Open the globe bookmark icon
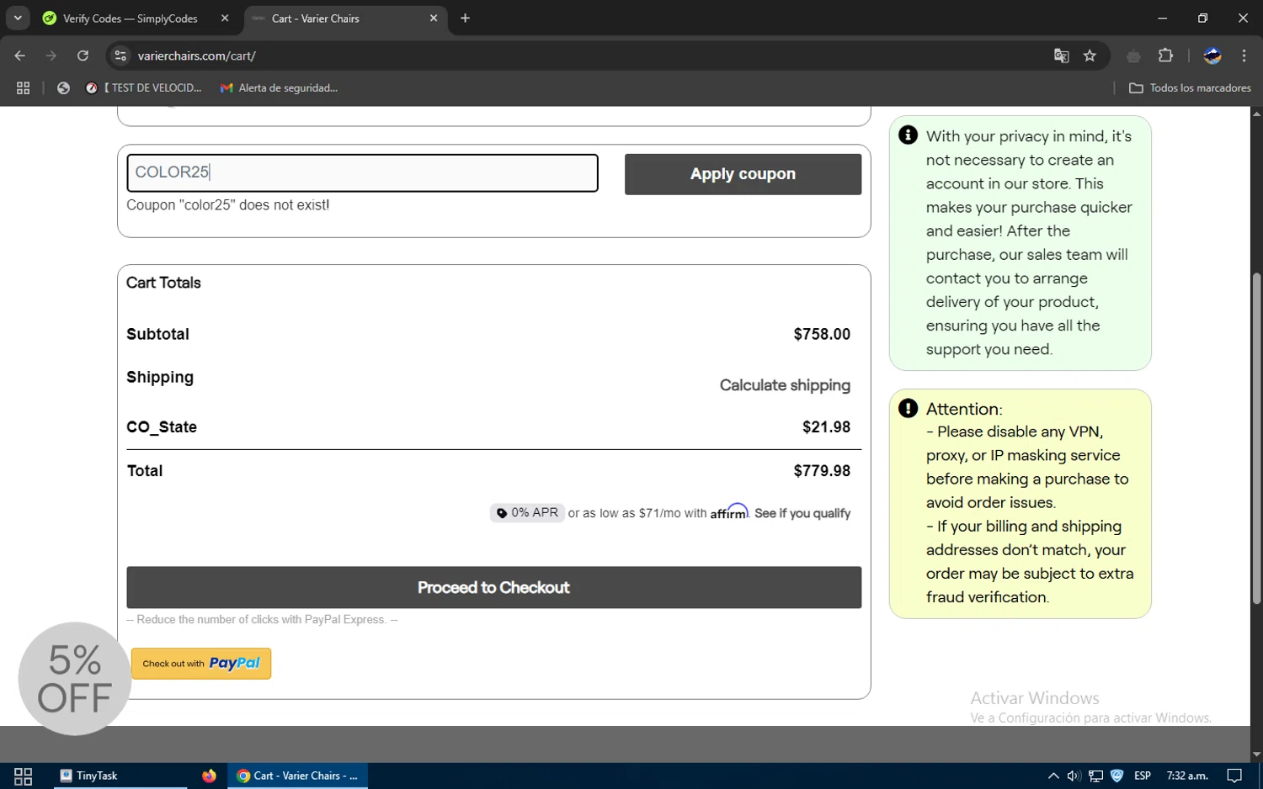The width and height of the screenshot is (1263, 789). tap(63, 87)
